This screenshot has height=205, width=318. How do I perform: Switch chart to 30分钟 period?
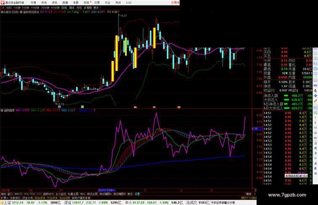pyautogui.click(x=45, y=8)
